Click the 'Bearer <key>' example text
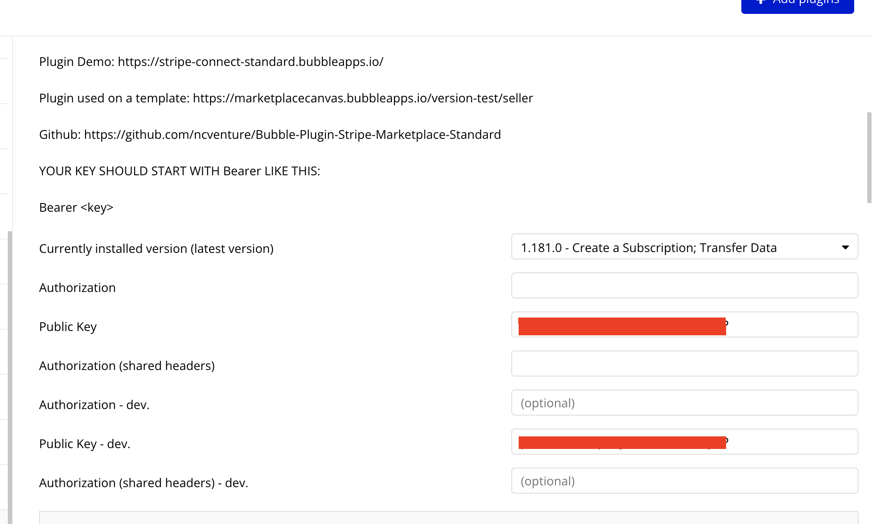Viewport: 875px width, 524px height. coord(76,207)
